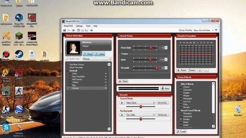Select the Steam desktop icon
The height and width of the screenshot is (138, 246).
pos(19,56)
